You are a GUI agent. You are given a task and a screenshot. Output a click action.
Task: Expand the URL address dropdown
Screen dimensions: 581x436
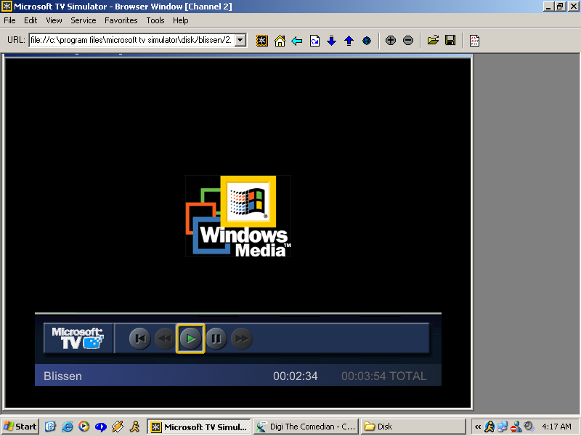(x=240, y=40)
